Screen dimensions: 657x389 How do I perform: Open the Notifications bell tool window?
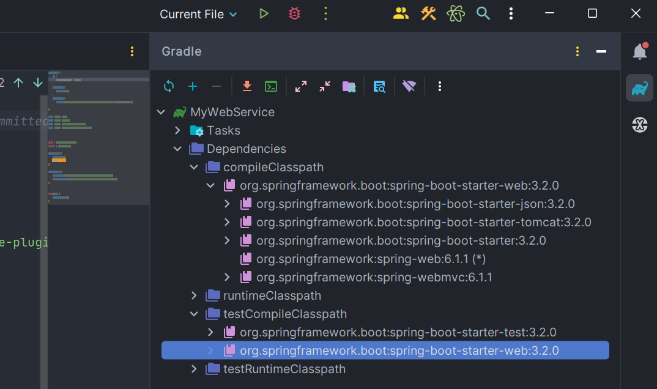[639, 51]
